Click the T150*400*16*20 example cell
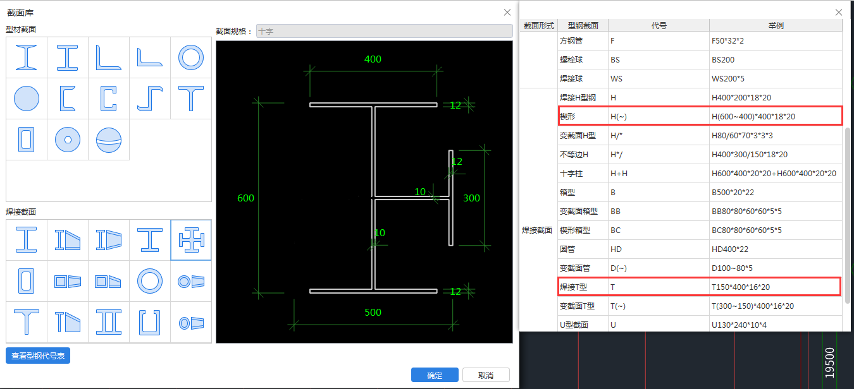Image resolution: width=854 pixels, height=389 pixels. point(776,287)
